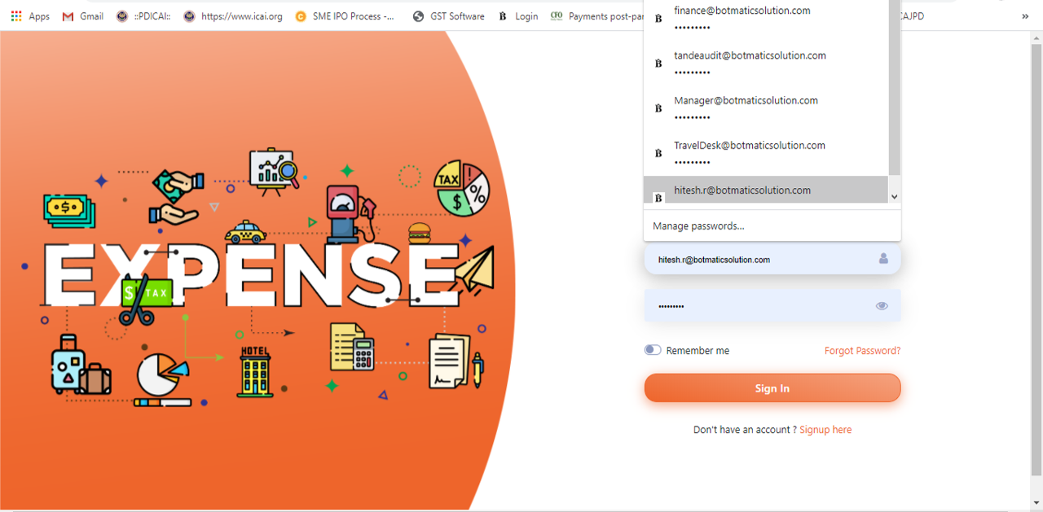Image resolution: width=1043 pixels, height=512 pixels.
Task: Select tandeaudit@botmaticsolution.com from suggestions
Action: click(x=750, y=63)
